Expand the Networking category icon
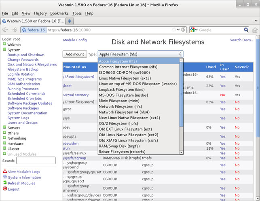This screenshot has height=201, width=260. [4, 138]
